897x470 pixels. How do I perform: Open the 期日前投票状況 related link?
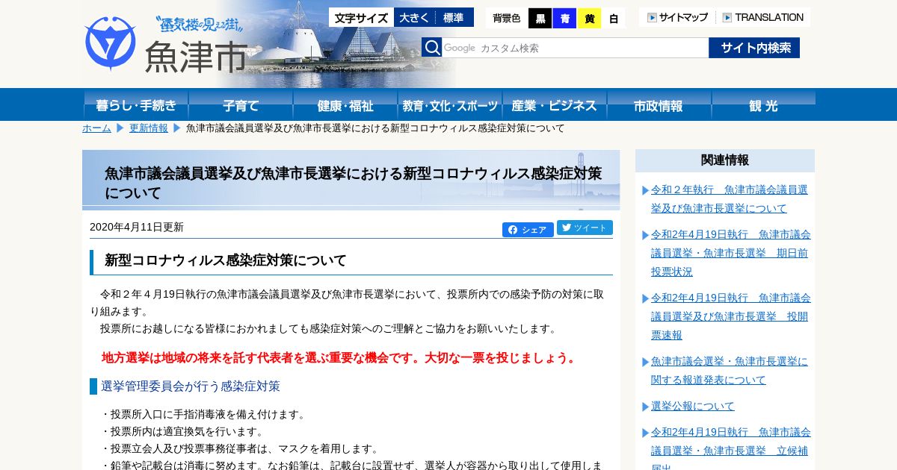(x=731, y=253)
